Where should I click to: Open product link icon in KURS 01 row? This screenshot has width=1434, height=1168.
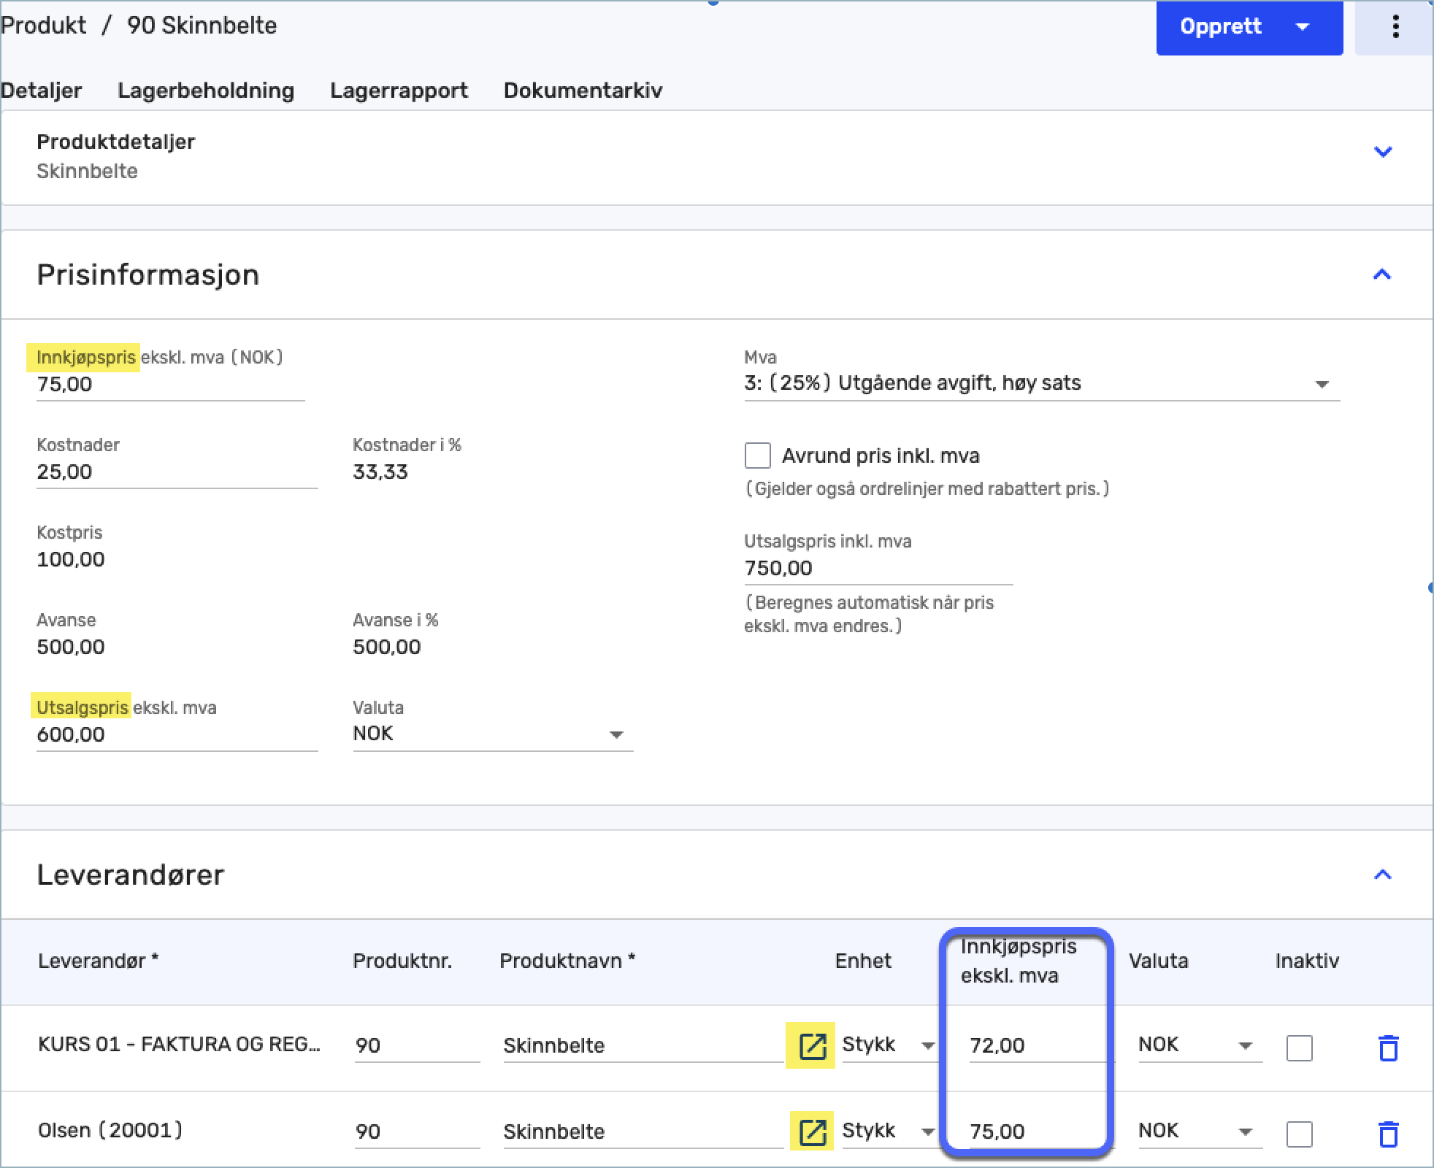click(811, 1046)
